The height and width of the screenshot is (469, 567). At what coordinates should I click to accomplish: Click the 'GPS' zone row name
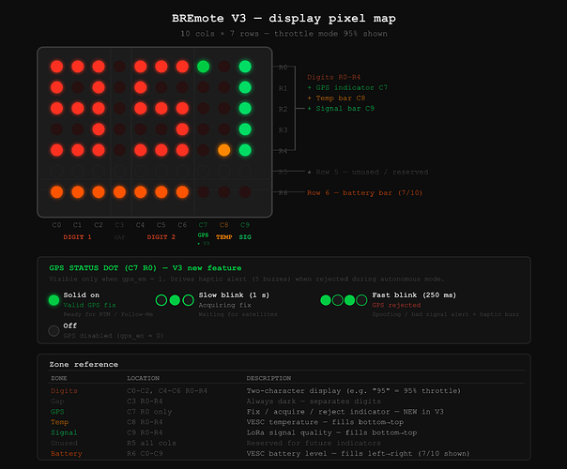[57, 412]
